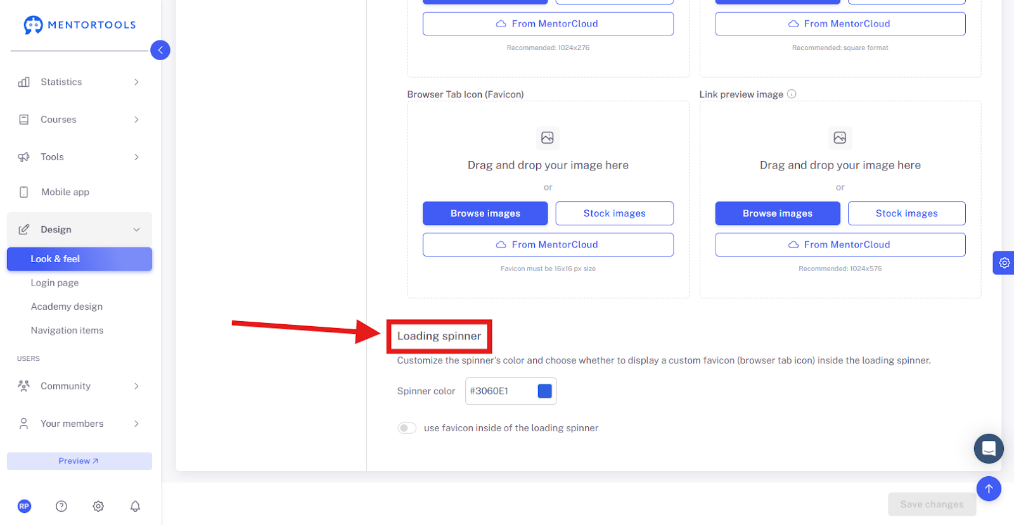1014x525 pixels.
Task: Open notifications bell icon
Action: [135, 506]
